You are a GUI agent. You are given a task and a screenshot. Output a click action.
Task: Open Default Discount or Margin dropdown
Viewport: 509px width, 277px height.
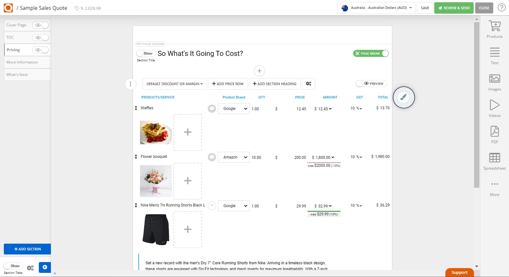(175, 84)
